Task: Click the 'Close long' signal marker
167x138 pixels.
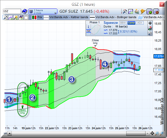Action: pos(95,43)
